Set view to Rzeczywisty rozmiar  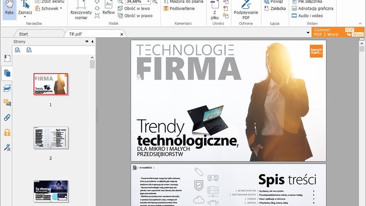tap(81, 10)
